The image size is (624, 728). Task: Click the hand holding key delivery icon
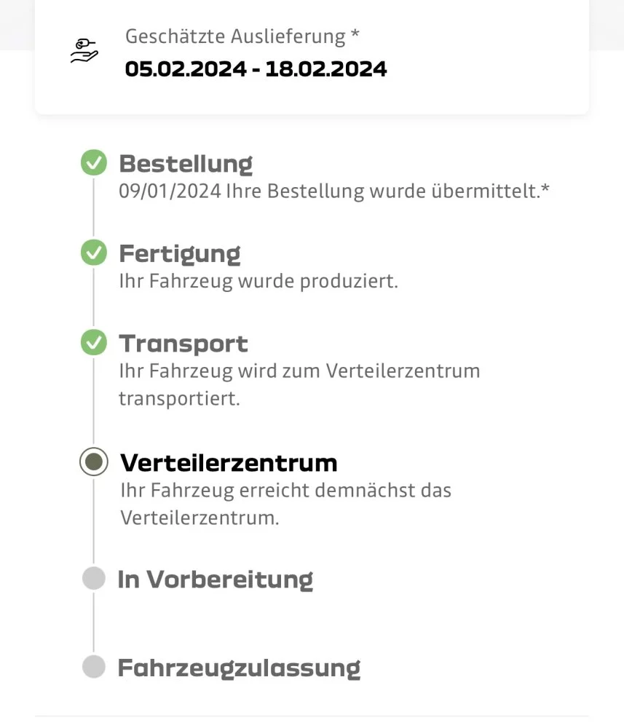point(84,51)
